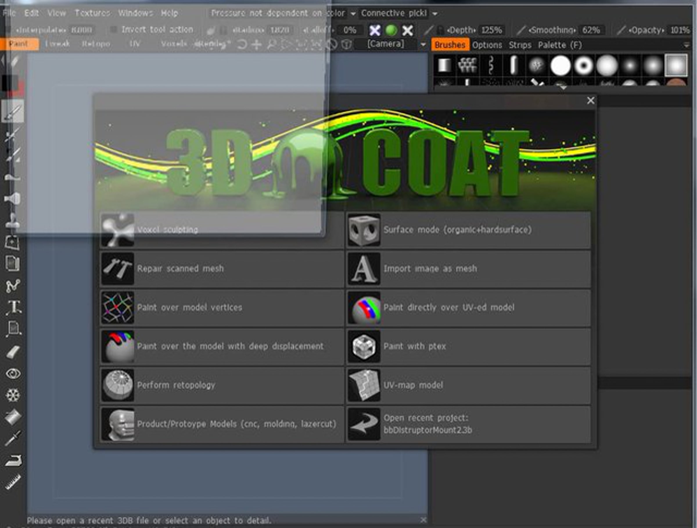
Task: Open the Textures menu
Action: pos(92,13)
